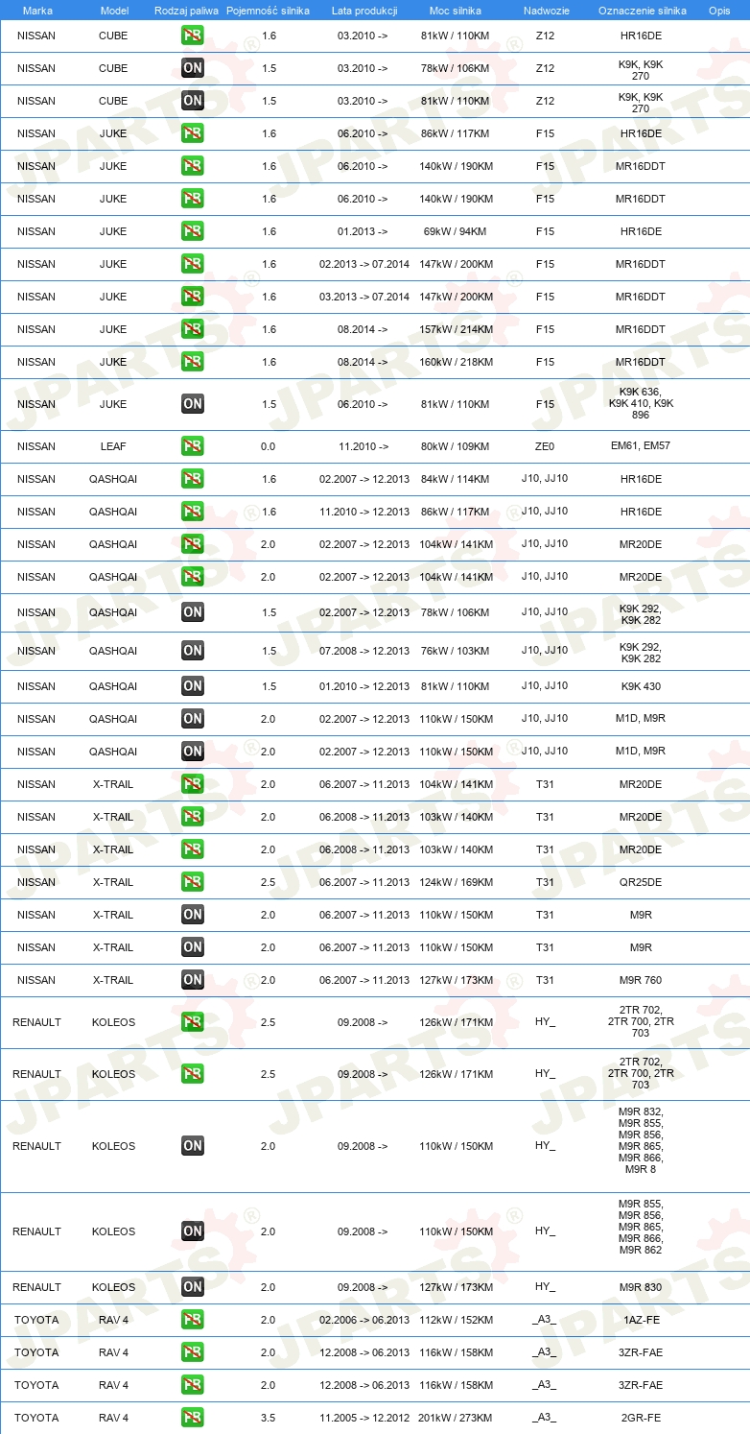This screenshot has width=750, height=1434.
Task: Click the 124kW / 169KM power cell
Action: (x=456, y=882)
